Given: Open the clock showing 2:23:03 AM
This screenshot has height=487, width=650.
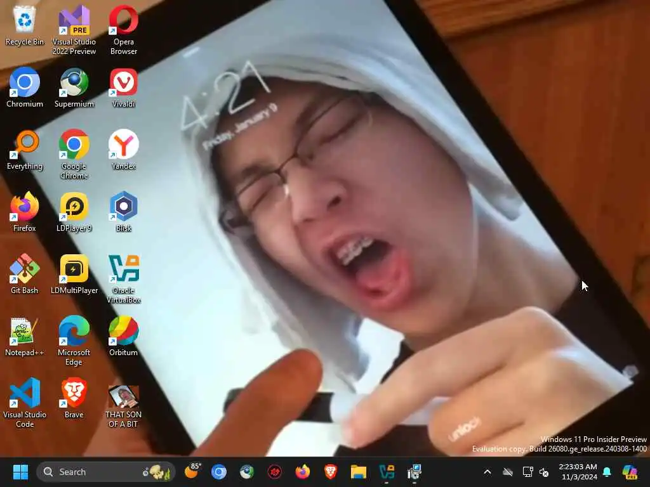Looking at the screenshot, I should [578, 472].
